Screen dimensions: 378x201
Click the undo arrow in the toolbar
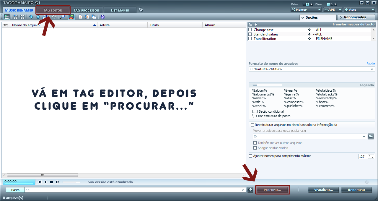point(54,17)
